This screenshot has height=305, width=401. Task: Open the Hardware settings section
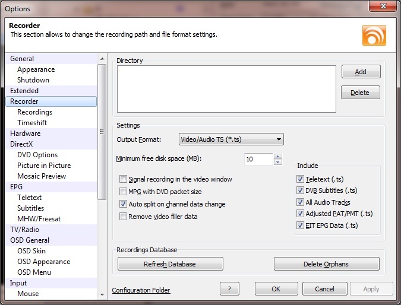coord(26,134)
